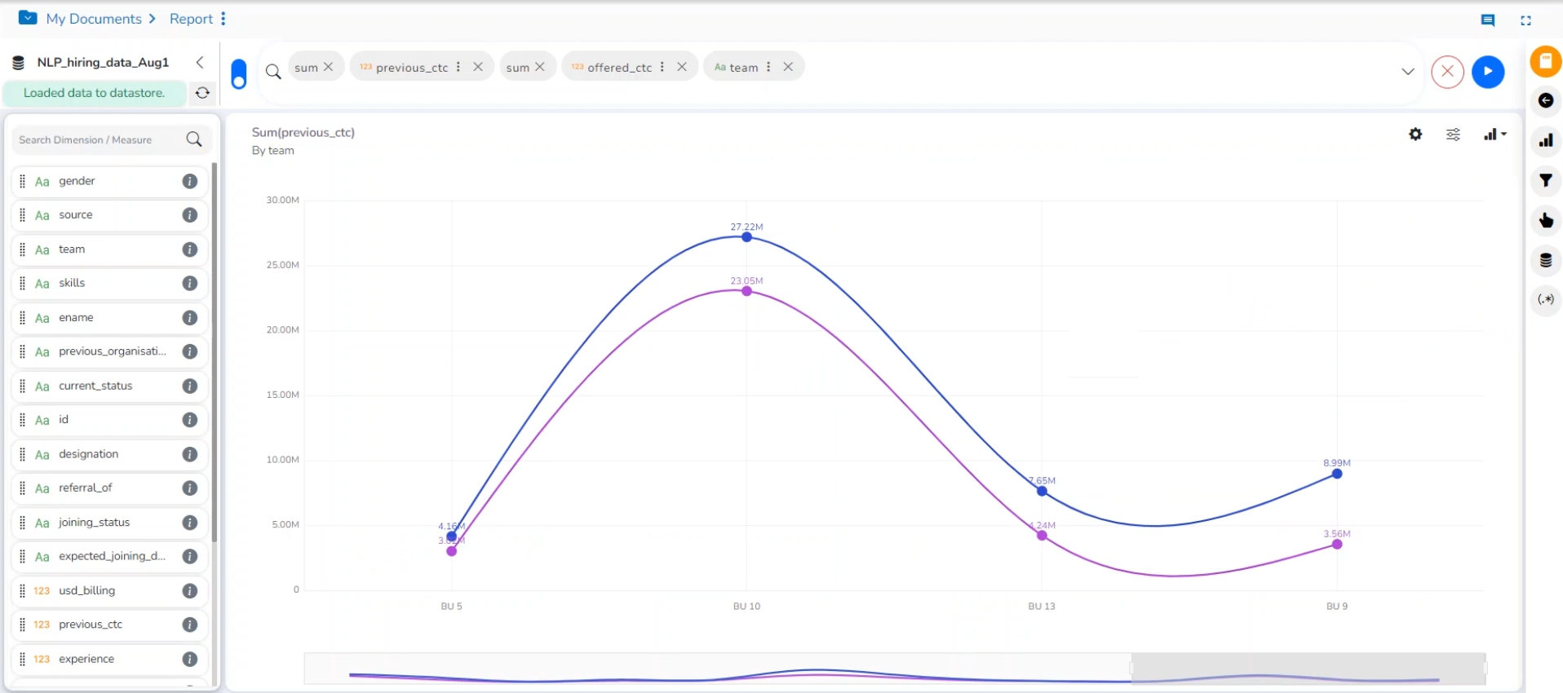Select the current_status dimension

pos(109,386)
